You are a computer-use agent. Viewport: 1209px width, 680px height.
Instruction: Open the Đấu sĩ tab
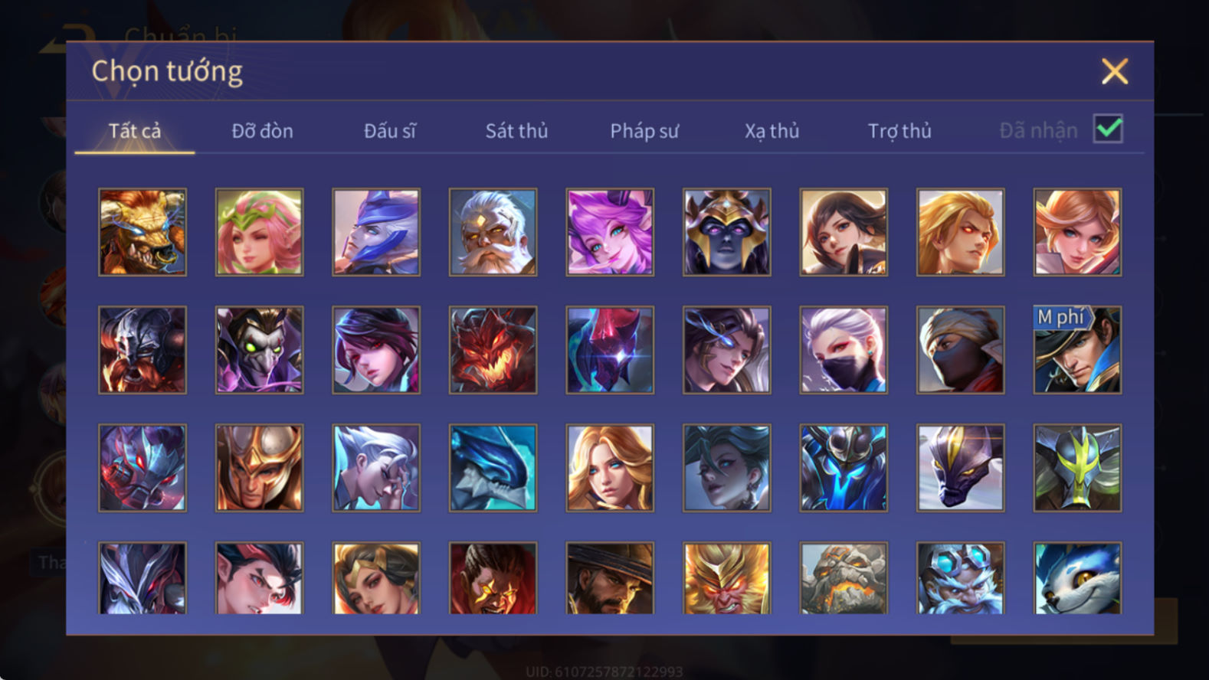(x=389, y=131)
